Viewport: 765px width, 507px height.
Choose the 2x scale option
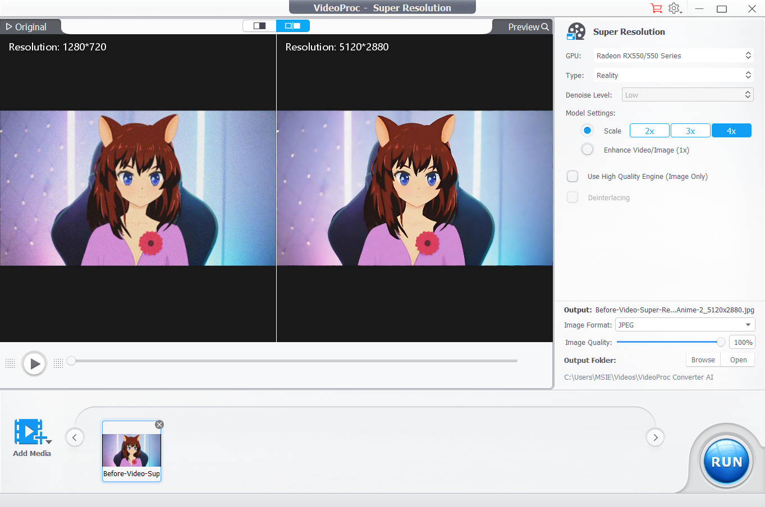[649, 131]
